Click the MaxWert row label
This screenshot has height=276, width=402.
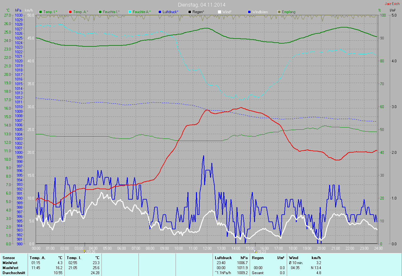(x=10, y=268)
